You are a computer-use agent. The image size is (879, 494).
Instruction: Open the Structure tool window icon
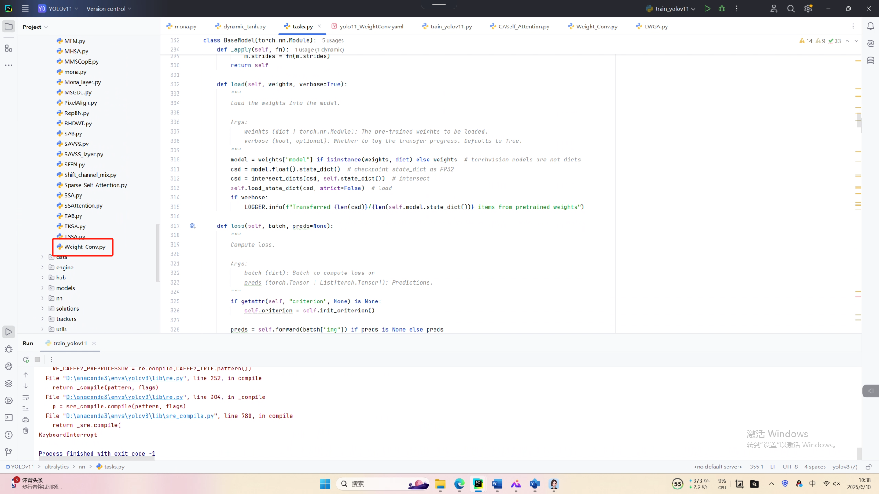coord(9,48)
